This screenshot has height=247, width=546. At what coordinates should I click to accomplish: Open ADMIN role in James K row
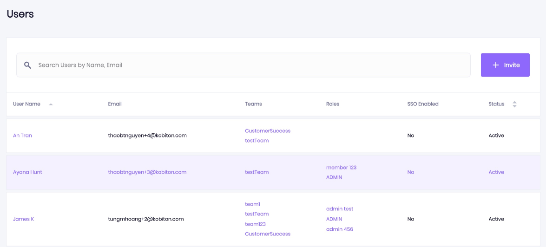click(334, 219)
